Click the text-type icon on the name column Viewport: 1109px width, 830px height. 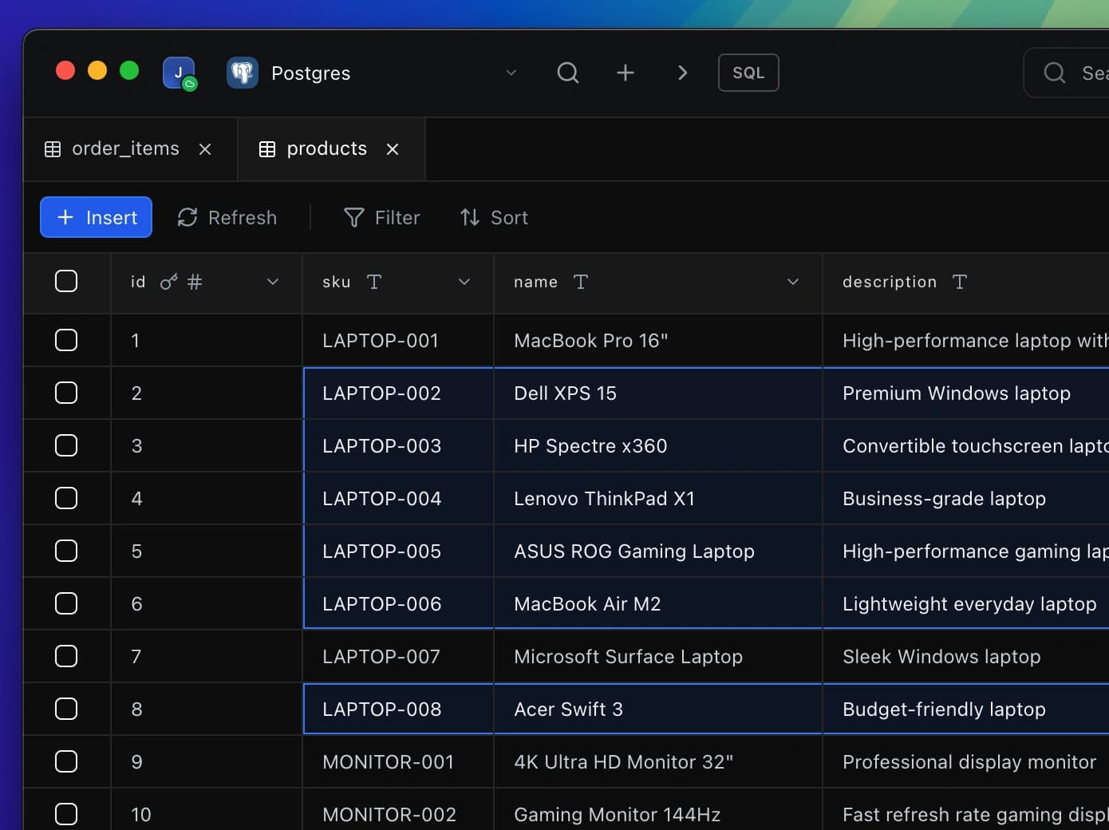point(581,282)
